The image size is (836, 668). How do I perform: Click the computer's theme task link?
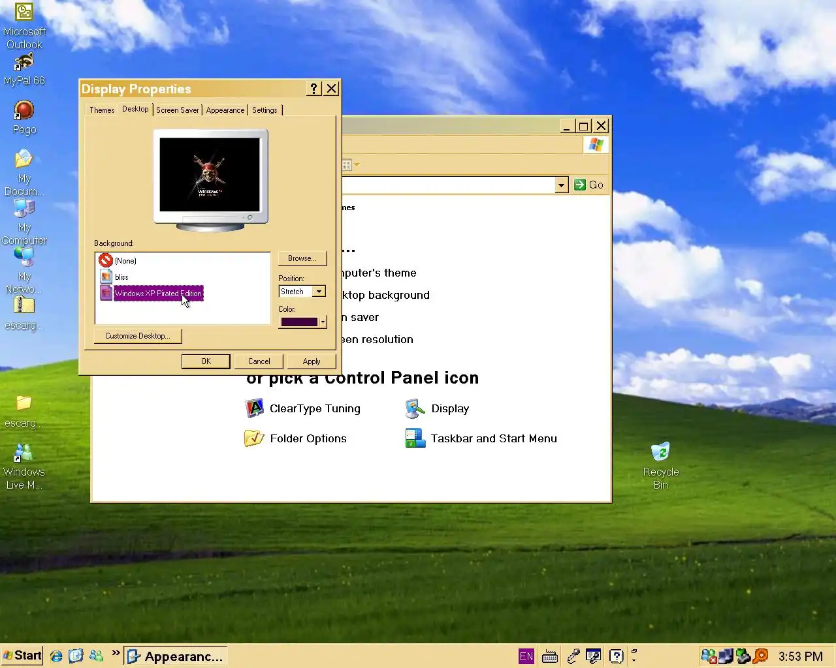pos(379,273)
